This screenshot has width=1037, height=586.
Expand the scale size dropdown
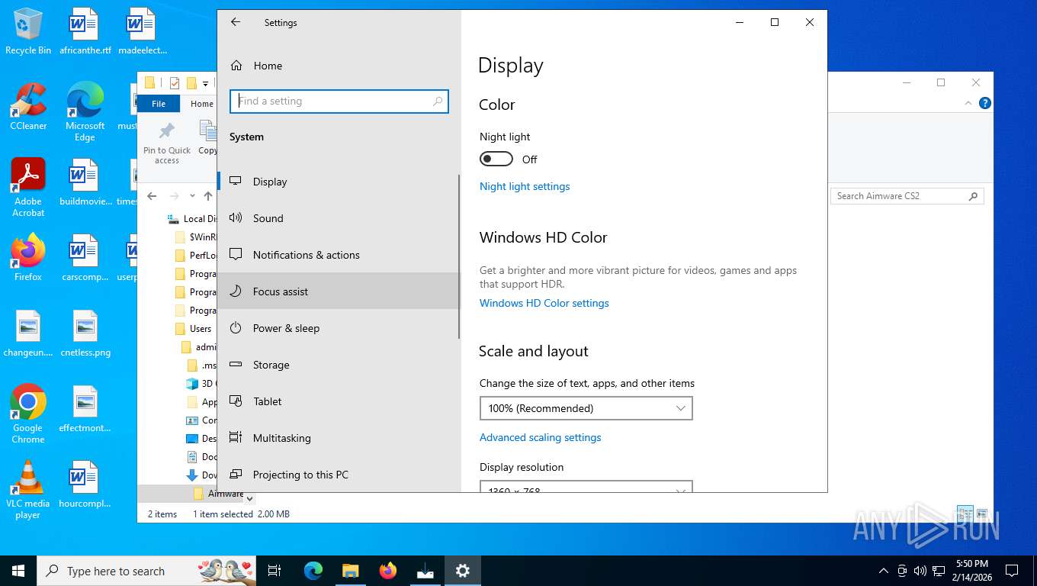pyautogui.click(x=586, y=408)
